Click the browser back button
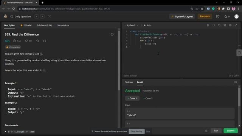Image resolution: width=242 pixels, height=136 pixels. 3,9
